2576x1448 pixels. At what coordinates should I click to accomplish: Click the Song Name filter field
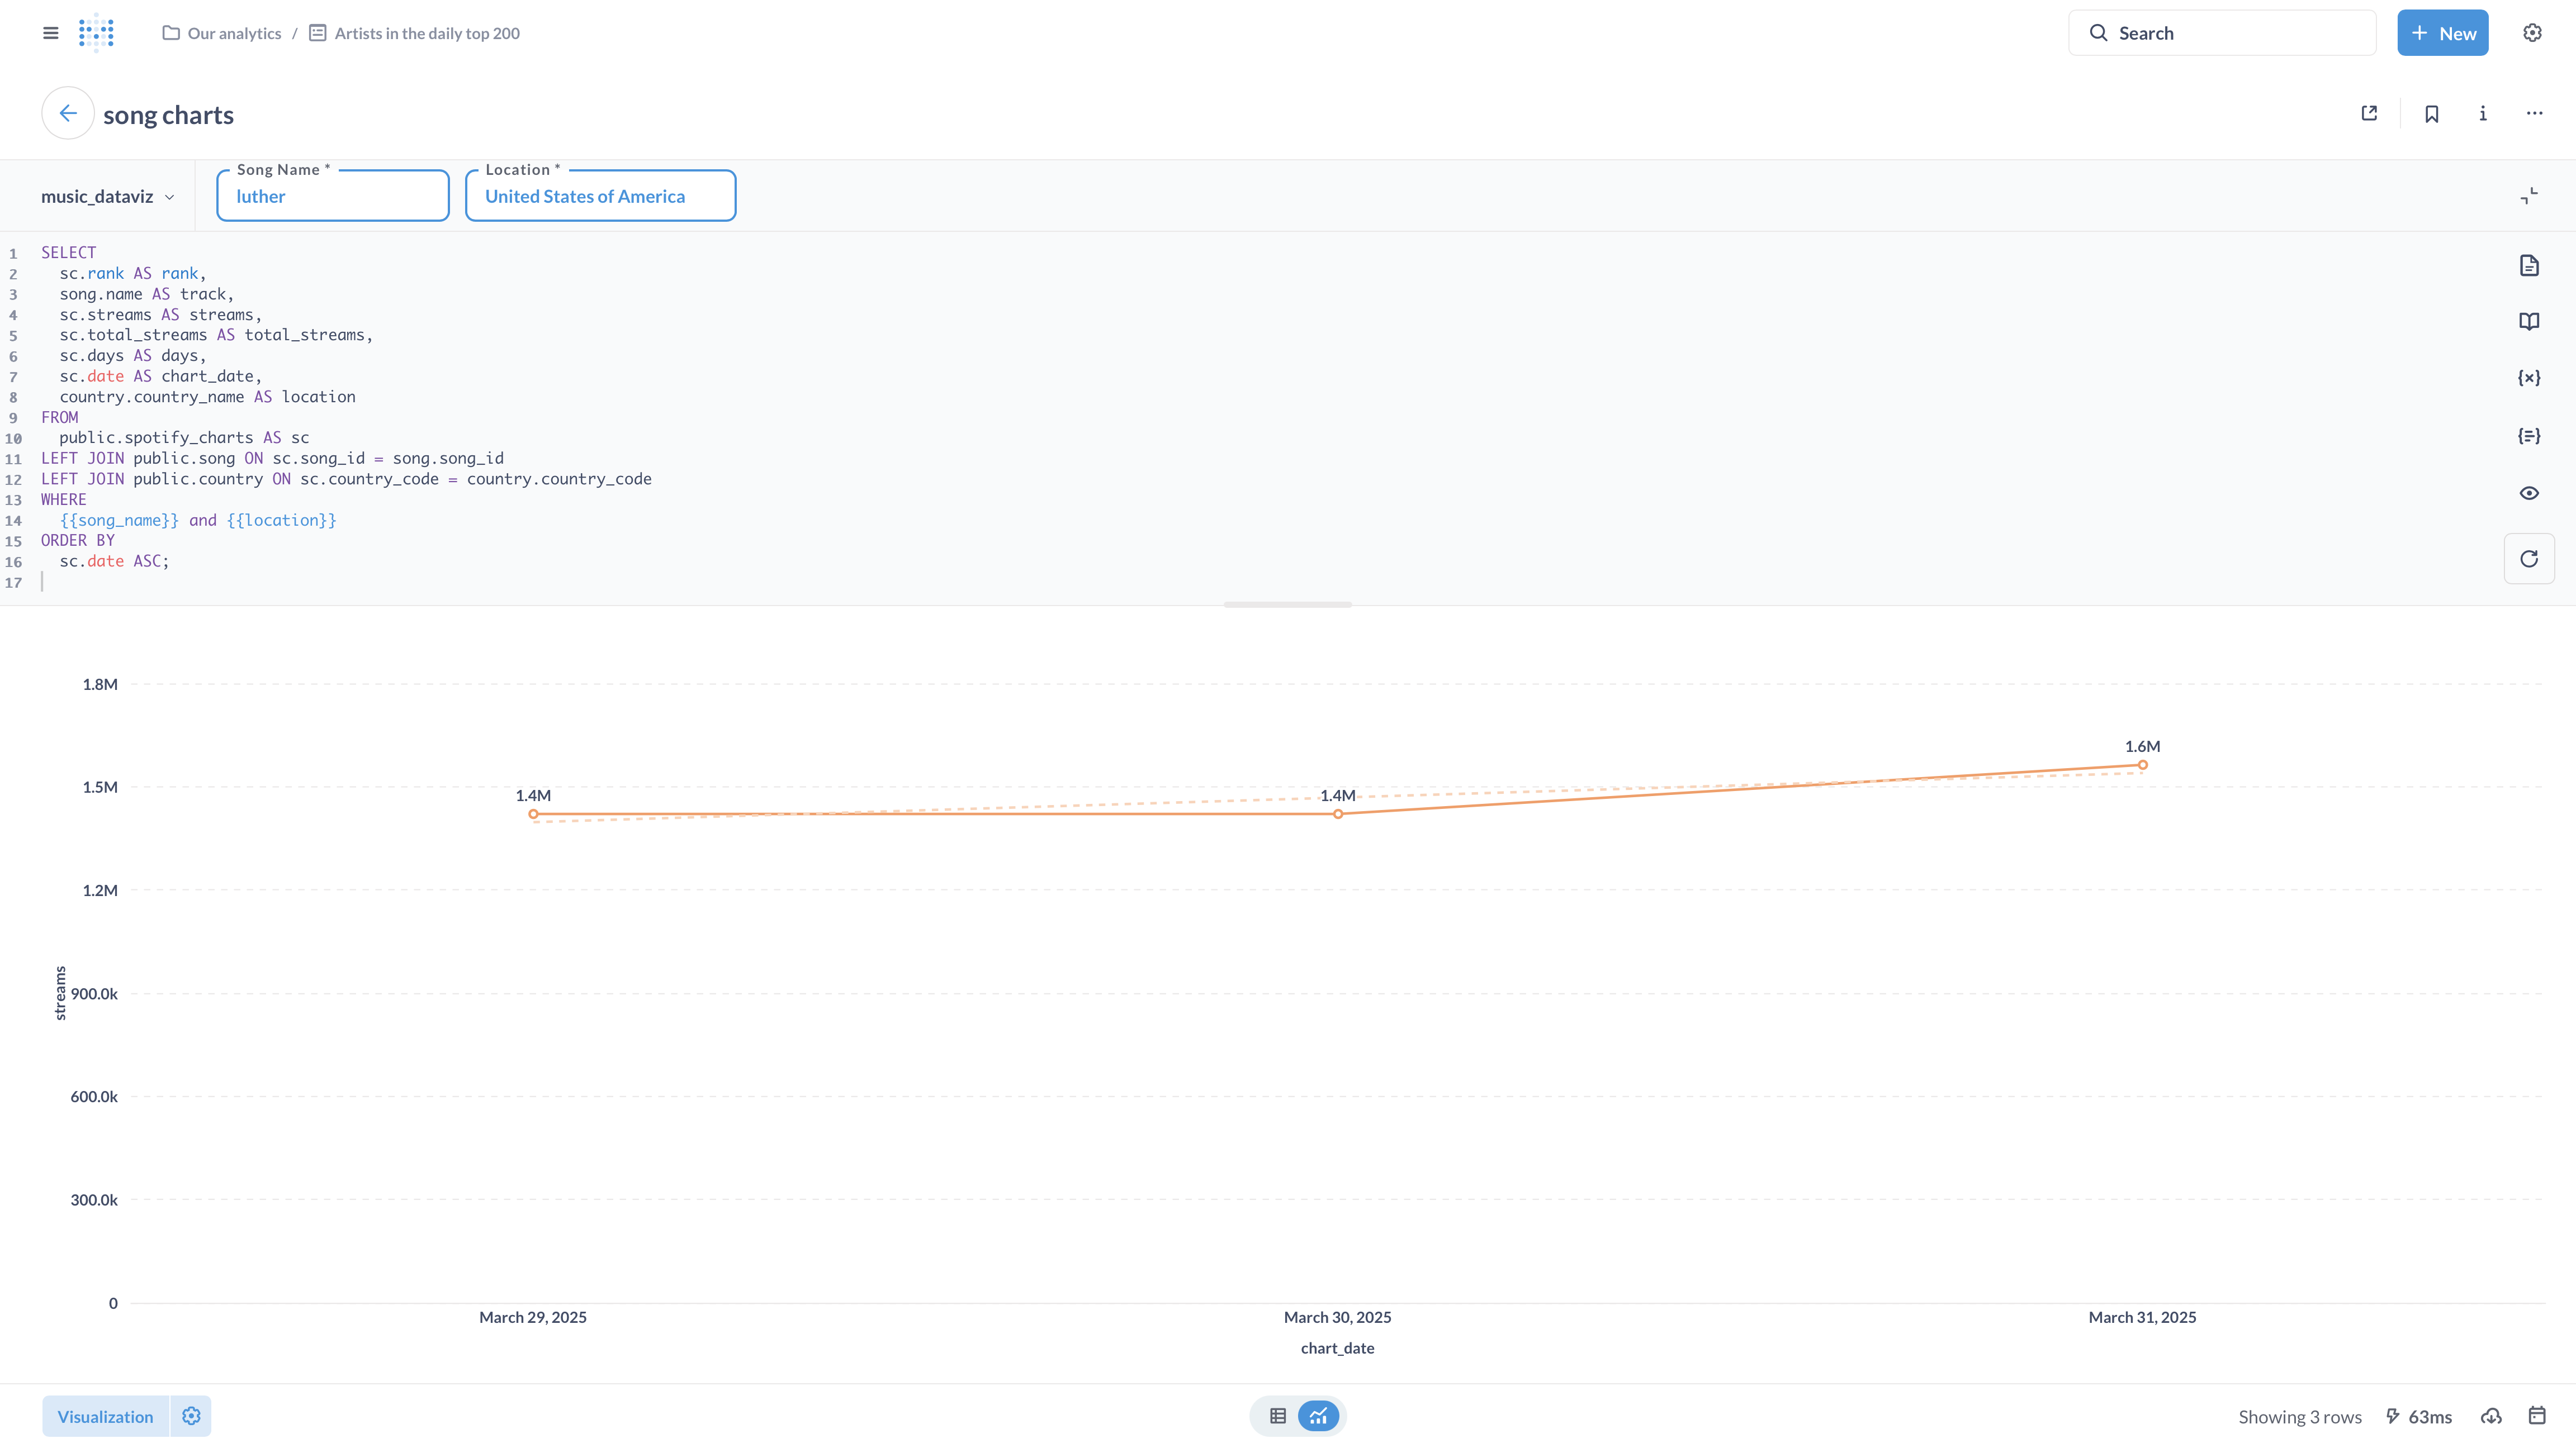[332, 197]
